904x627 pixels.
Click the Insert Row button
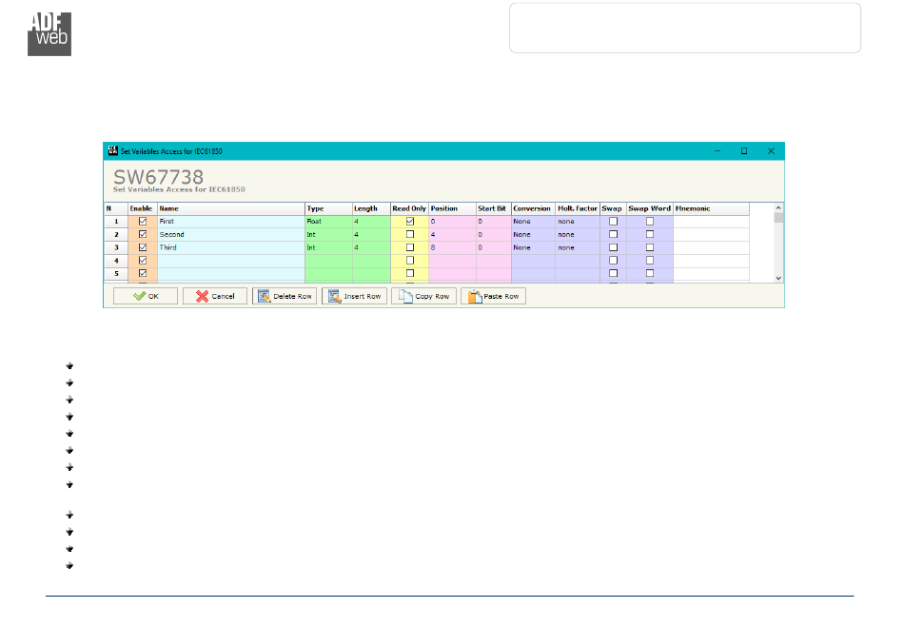pos(354,296)
